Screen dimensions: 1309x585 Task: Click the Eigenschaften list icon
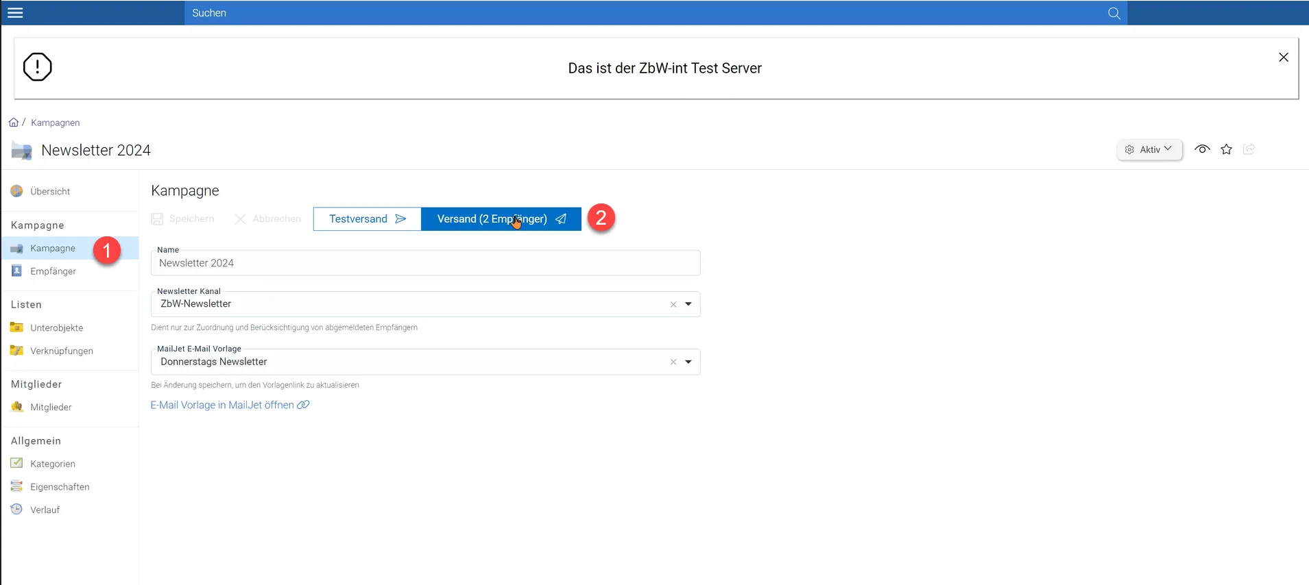16,486
